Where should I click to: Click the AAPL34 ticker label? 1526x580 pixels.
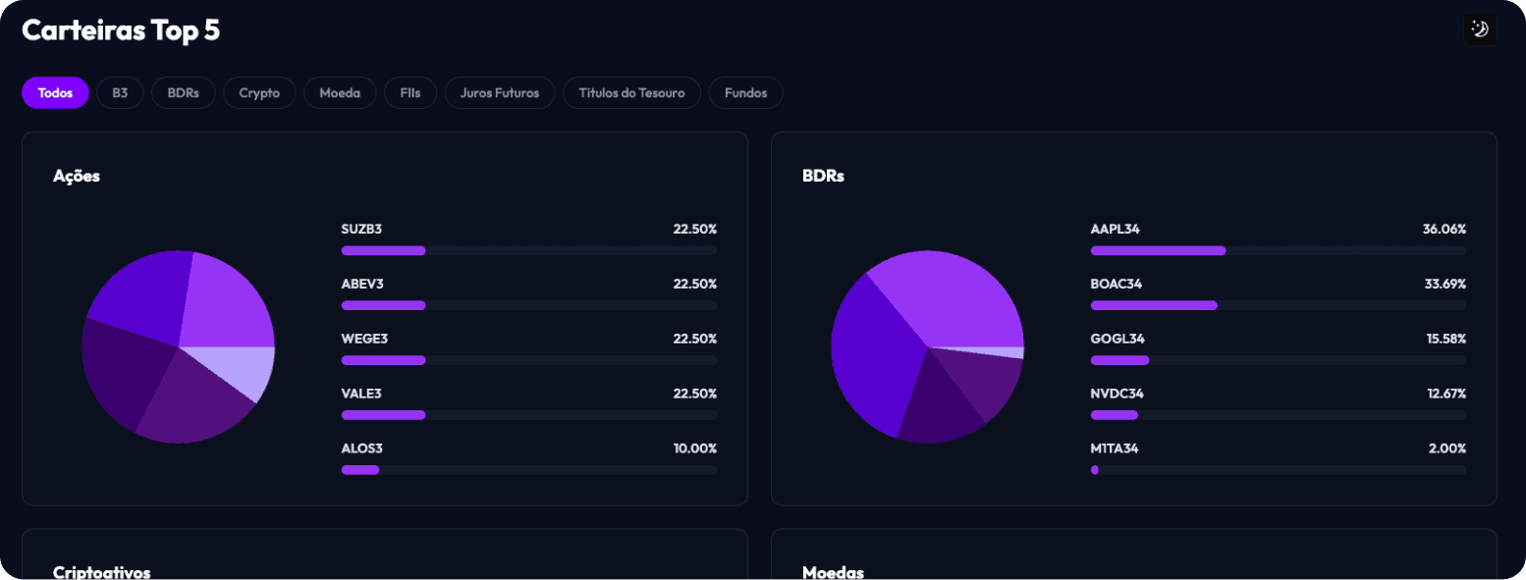click(1115, 229)
